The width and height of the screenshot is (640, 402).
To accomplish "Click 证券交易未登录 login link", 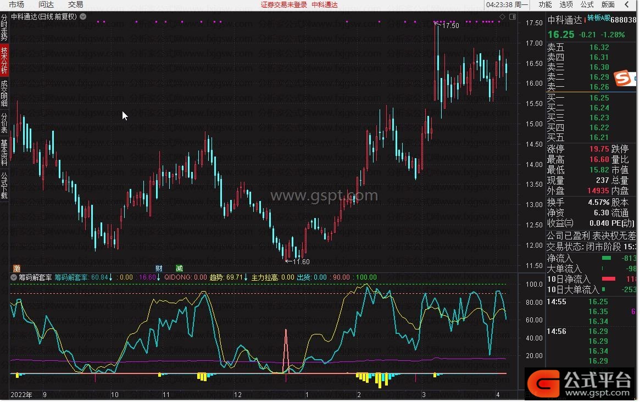I will click(x=284, y=5).
